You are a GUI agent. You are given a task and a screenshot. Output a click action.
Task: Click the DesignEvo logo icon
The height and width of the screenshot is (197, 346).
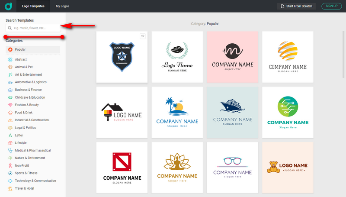click(x=8, y=6)
